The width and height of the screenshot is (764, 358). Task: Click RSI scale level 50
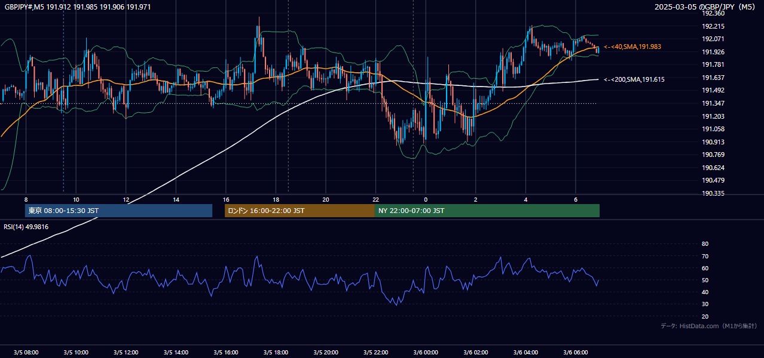pyautogui.click(x=705, y=280)
